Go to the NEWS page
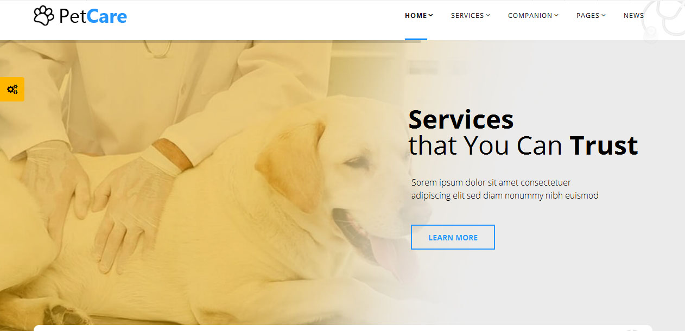The image size is (685, 331). (x=634, y=16)
